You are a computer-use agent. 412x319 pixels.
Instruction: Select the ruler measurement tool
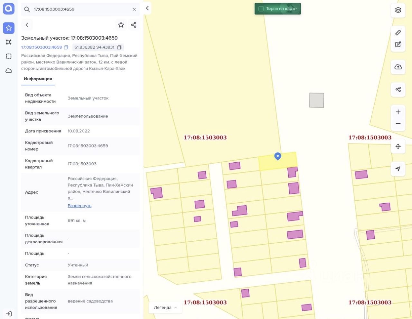[398, 33]
